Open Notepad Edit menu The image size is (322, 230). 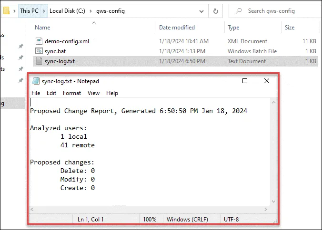pyautogui.click(x=51, y=93)
